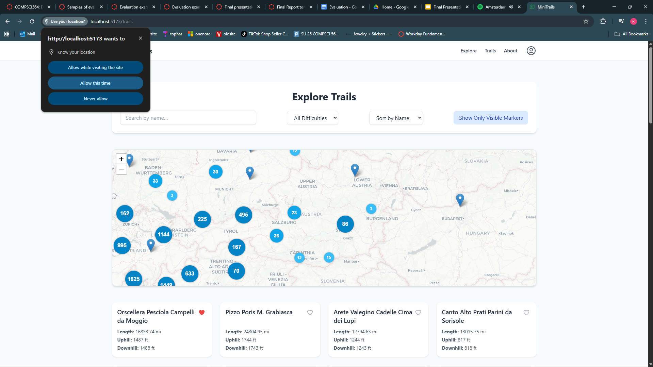Screen dimensions: 653x367
Task: Open the browser Extensions puzzle icon
Action: click(603, 21)
